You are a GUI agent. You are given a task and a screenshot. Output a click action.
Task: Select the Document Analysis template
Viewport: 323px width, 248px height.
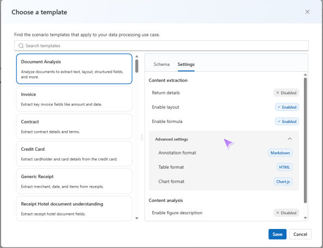coord(74,69)
